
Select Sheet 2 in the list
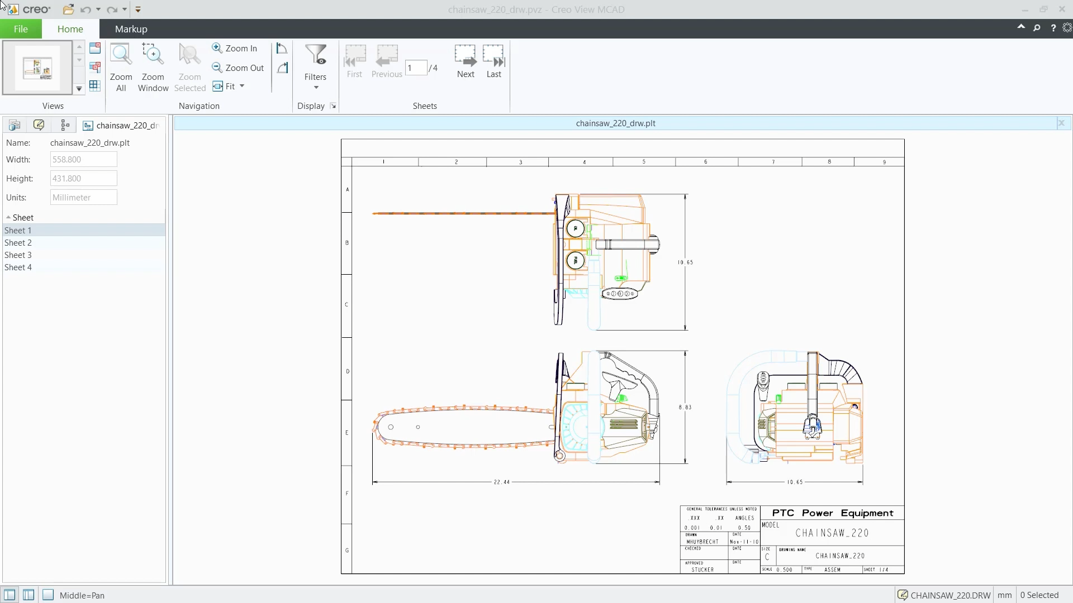pos(84,243)
